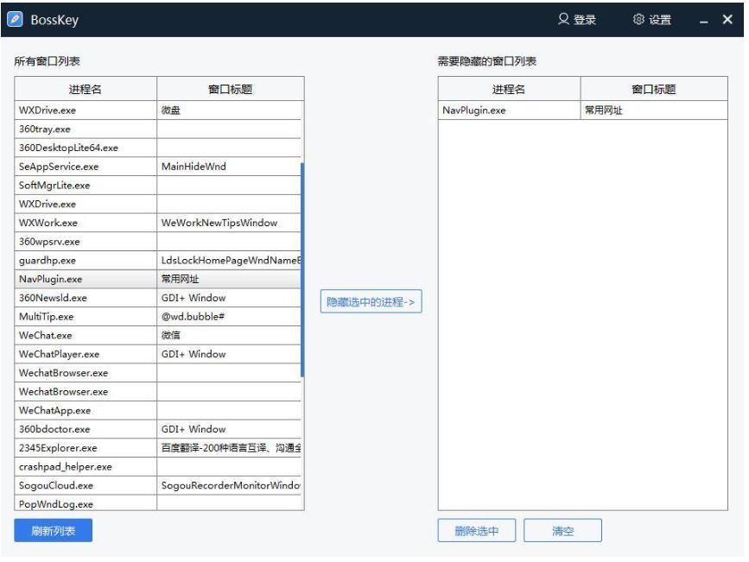Image resolution: width=749 pixels, height=562 pixels.
Task: Click 窗口标题 column header in left list
Action: pyautogui.click(x=230, y=90)
